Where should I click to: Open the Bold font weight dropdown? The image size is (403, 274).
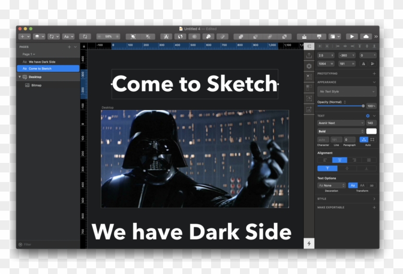click(341, 131)
